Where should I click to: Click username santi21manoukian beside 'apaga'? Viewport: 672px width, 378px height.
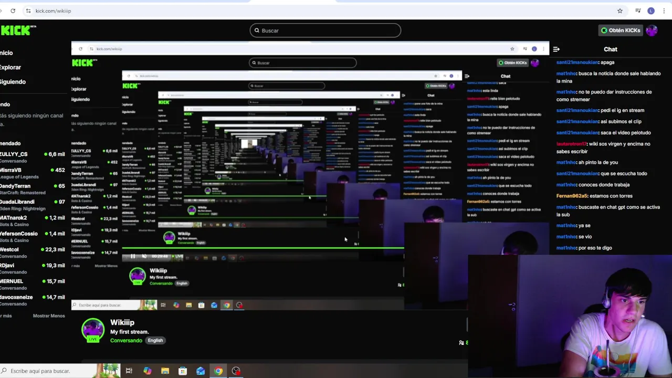coord(577,62)
